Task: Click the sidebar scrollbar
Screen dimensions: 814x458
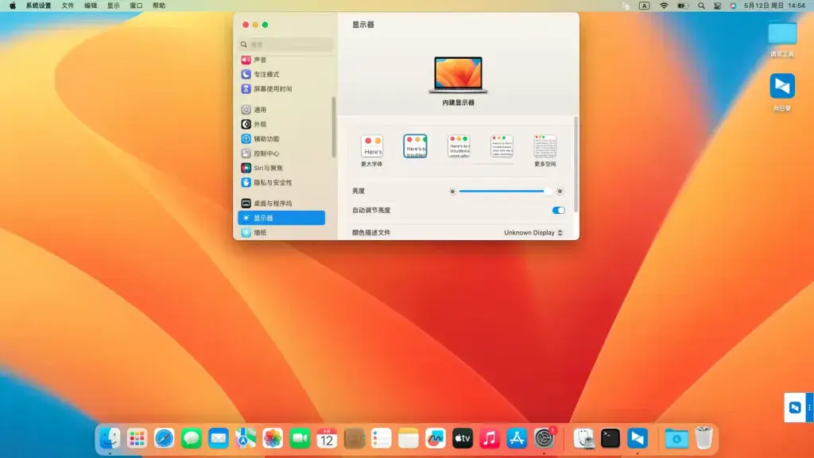Action: point(333,126)
